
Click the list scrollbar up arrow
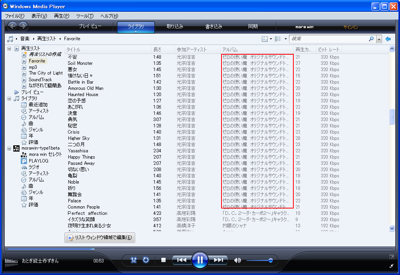[x=392, y=48]
